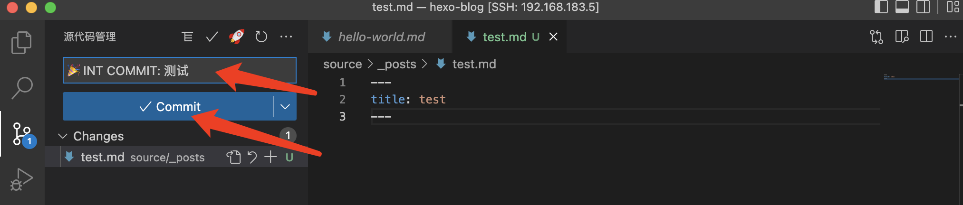Click the commit message input field

tap(180, 71)
